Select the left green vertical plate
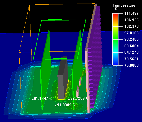The width and height of the screenshot is (142, 122). click(45, 70)
